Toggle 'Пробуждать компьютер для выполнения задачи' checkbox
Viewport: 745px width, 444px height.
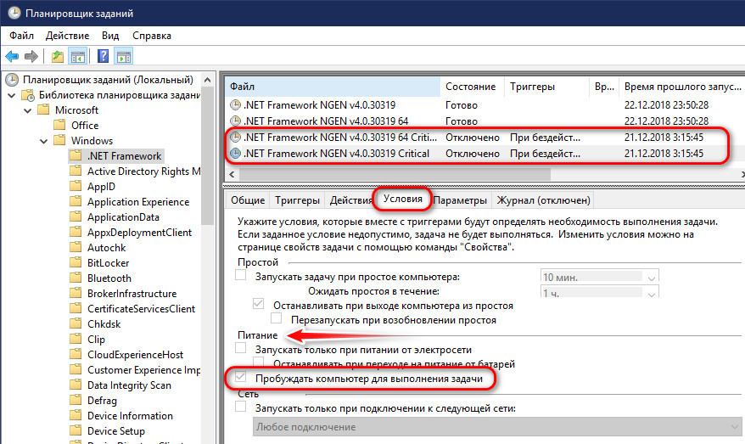(241, 378)
